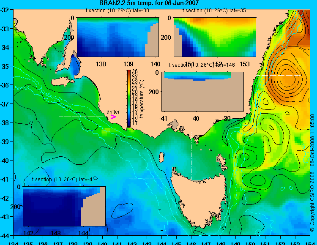This screenshot has height=245, width=317.
Task: Click "139" on the lat=-38 inset axis
Action: click(128, 64)
